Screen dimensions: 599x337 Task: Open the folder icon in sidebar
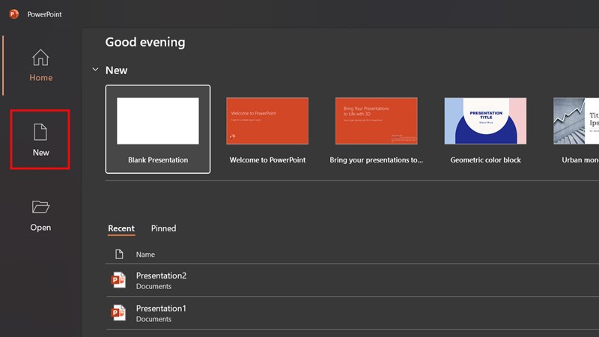(x=40, y=207)
